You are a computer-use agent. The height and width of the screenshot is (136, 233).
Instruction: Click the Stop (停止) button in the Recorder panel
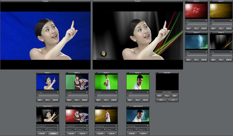pyautogui.click(x=167, y=96)
